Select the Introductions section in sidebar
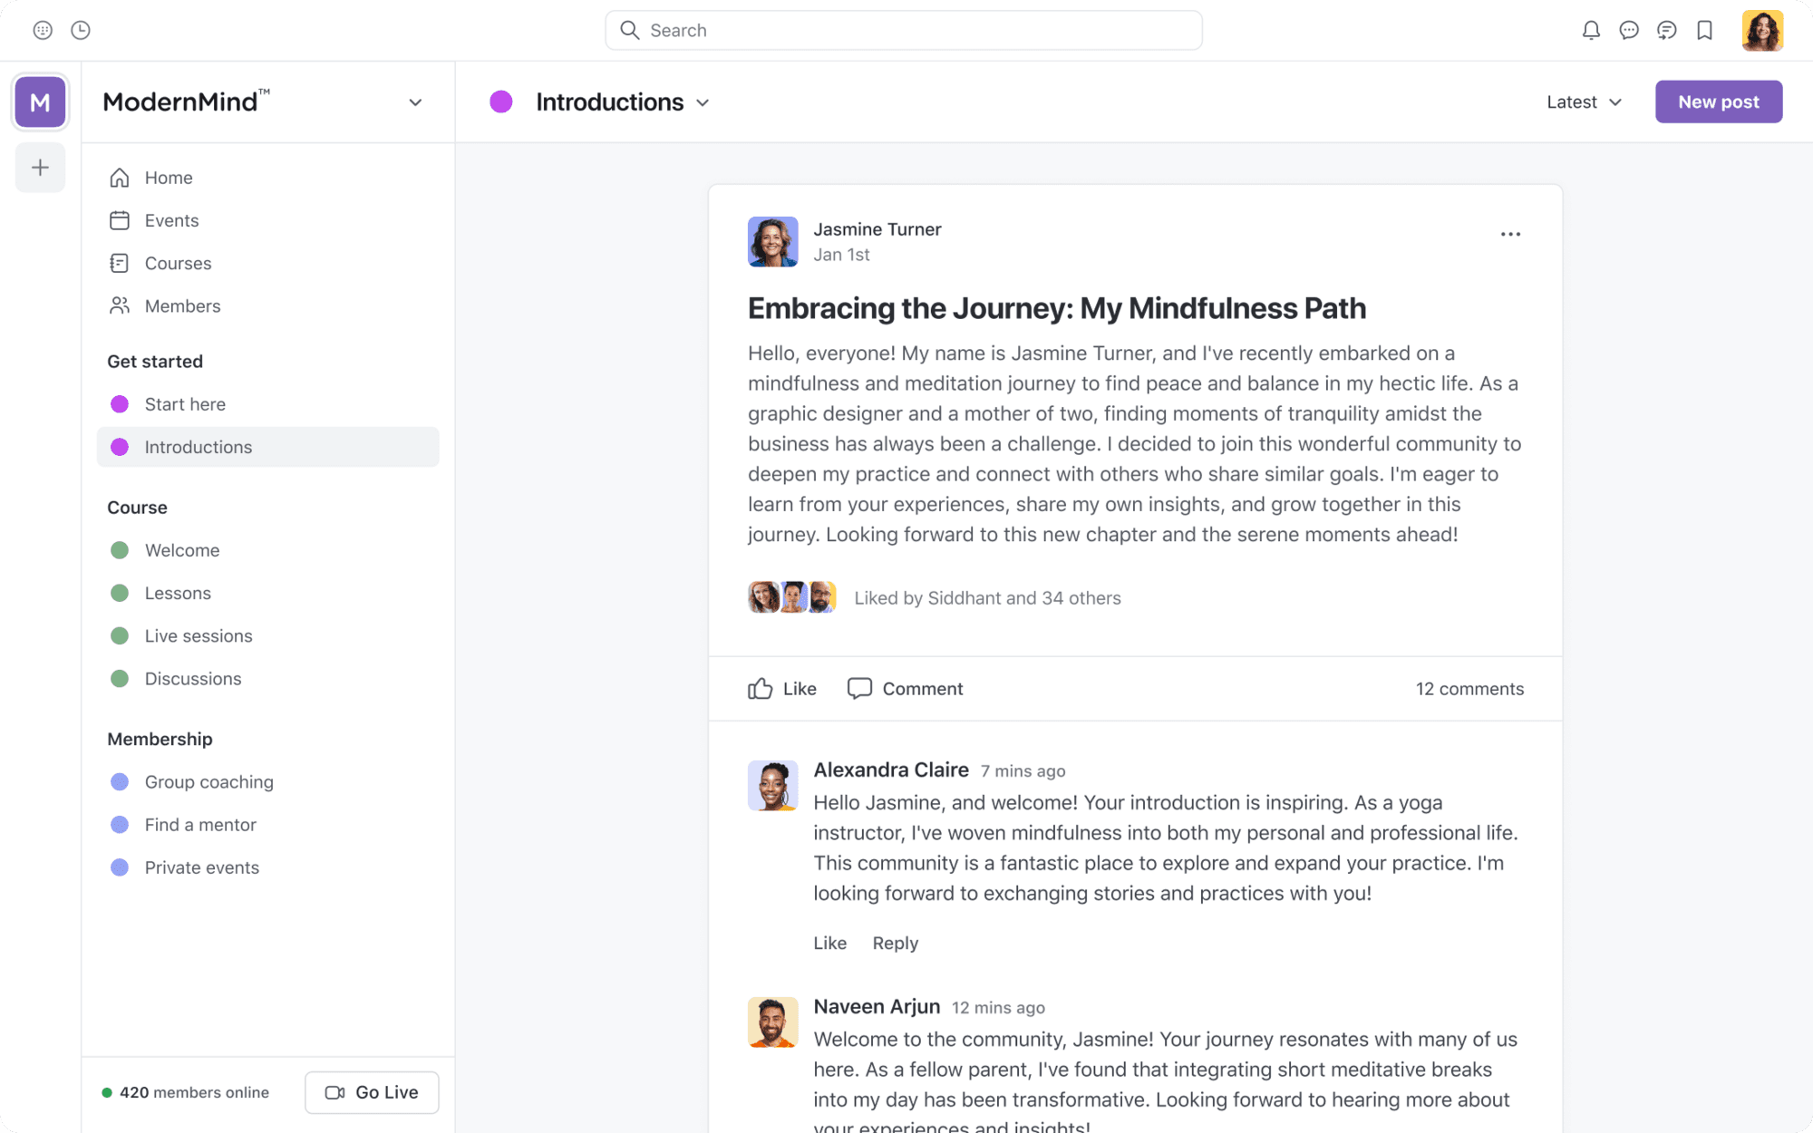The height and width of the screenshot is (1133, 1813). click(199, 447)
